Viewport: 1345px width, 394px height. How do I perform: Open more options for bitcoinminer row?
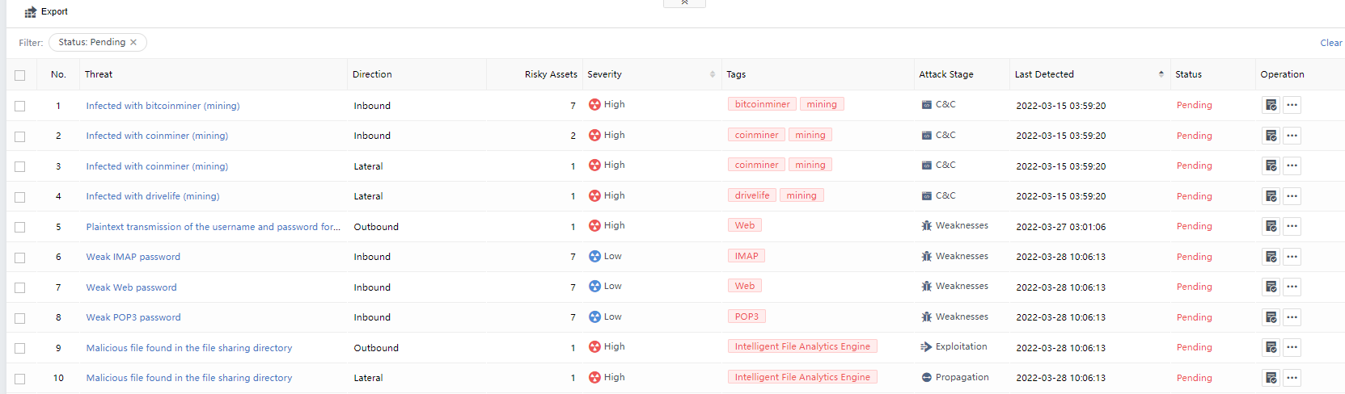coord(1292,105)
